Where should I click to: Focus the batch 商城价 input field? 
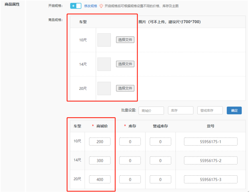151,111
